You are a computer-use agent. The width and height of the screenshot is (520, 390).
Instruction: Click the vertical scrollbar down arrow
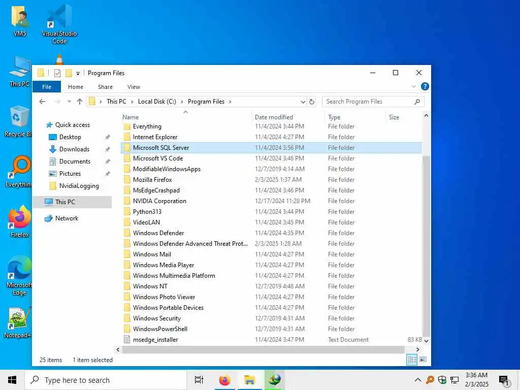click(x=426, y=341)
